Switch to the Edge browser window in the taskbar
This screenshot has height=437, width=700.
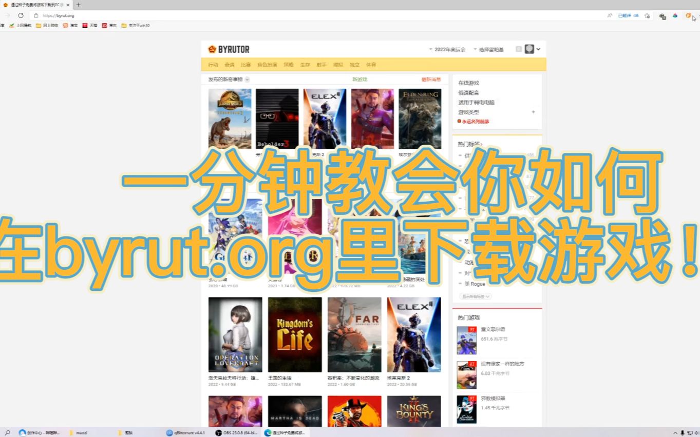[x=285, y=433]
